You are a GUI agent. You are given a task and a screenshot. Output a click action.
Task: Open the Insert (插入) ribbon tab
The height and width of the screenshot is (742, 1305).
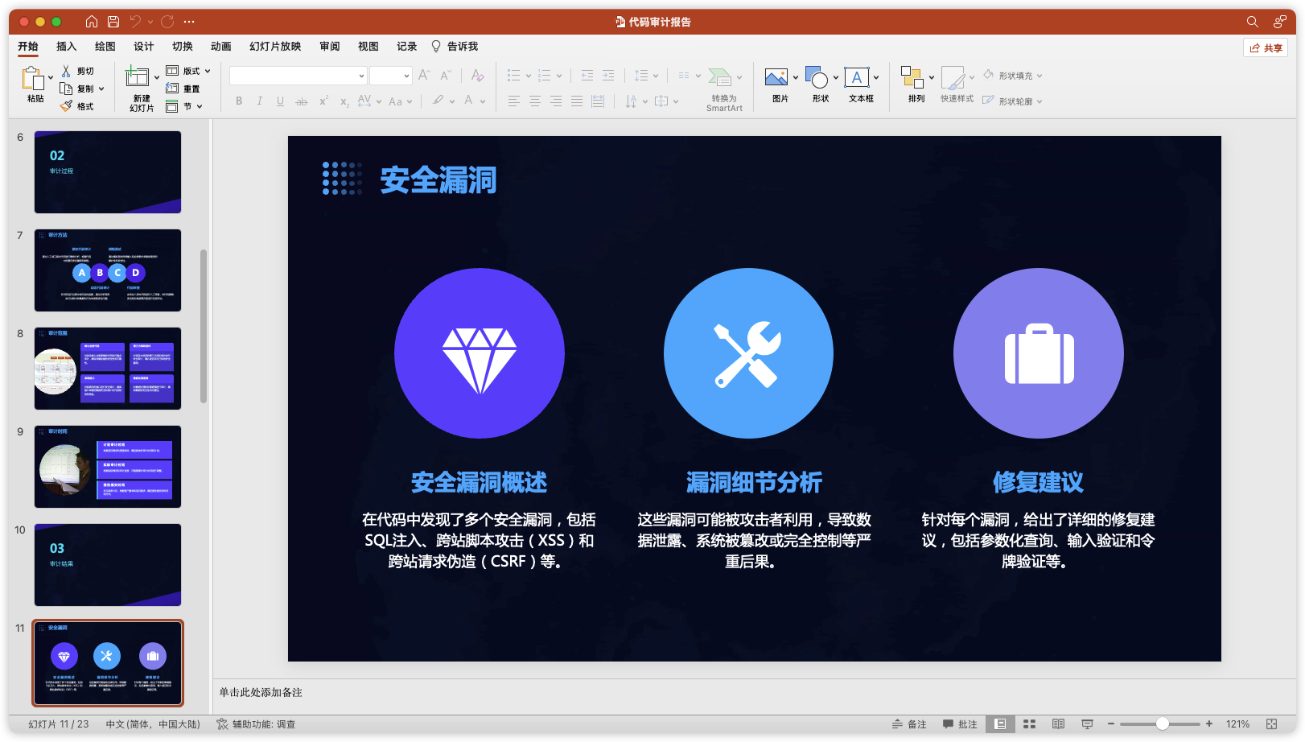pos(66,47)
